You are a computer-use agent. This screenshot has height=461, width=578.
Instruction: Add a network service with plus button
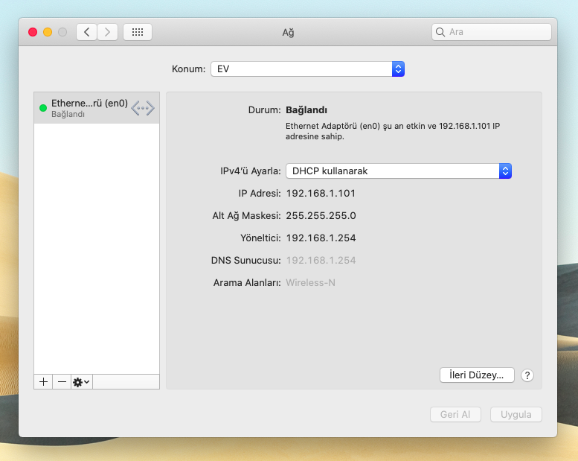43,381
